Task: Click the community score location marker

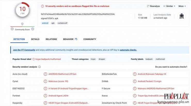Action: tap(22, 24)
